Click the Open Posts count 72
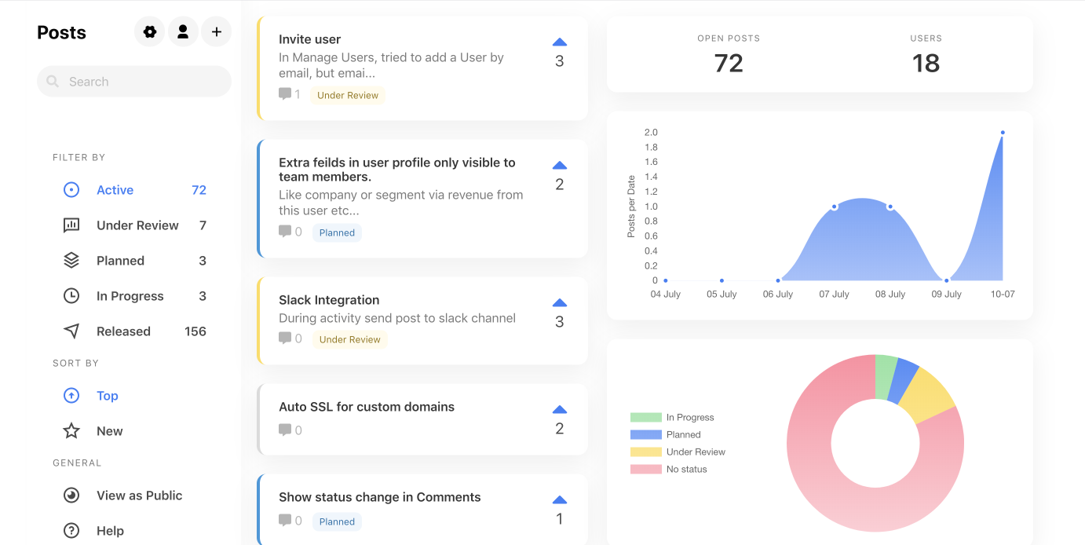Screen dimensions: 1085x545 [x=729, y=63]
